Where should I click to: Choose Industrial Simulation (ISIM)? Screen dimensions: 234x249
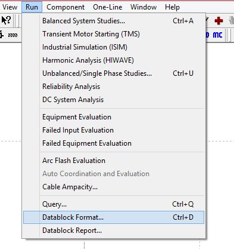[x=114, y=47]
